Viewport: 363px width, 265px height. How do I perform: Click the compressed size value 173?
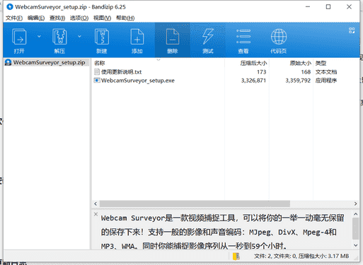262,72
